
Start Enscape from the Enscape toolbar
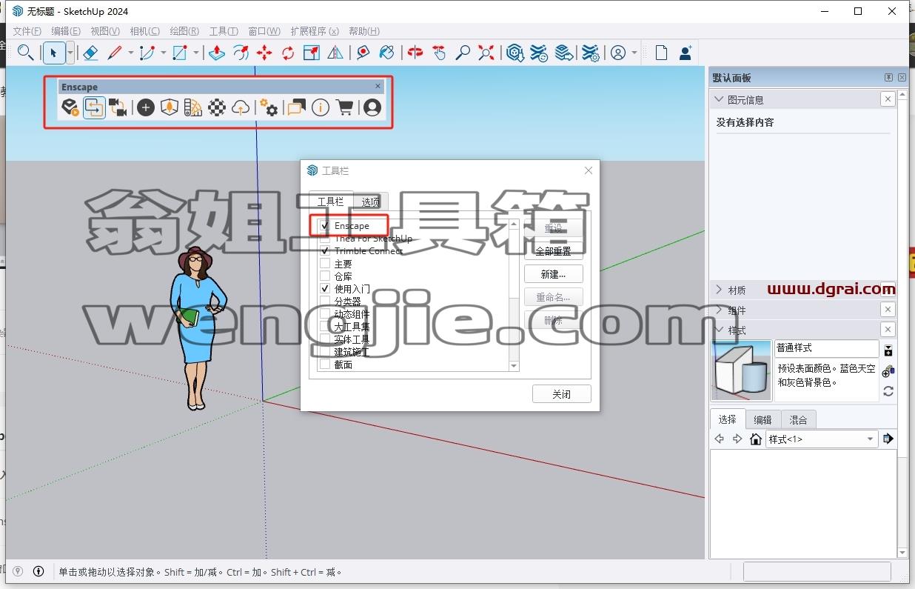[70, 108]
